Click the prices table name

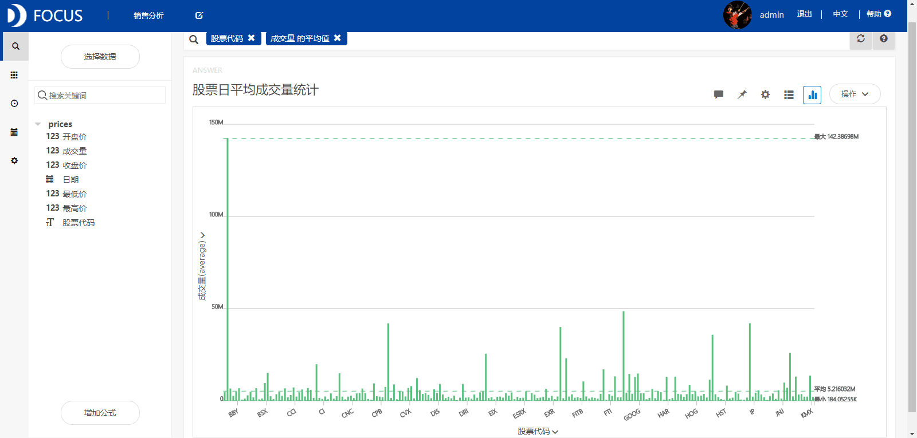click(x=60, y=124)
